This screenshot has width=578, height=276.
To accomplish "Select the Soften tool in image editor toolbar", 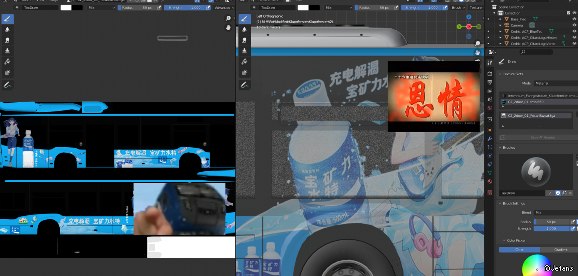I will click(x=7, y=30).
